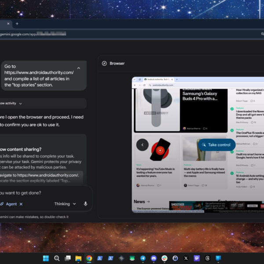This screenshot has height=264, width=264.
Task: Click the 'Exynos-powered Galaxy' news headline
Action: point(153,209)
